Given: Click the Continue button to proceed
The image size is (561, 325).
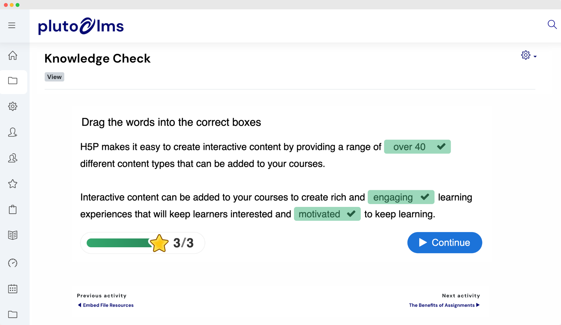Looking at the screenshot, I should (445, 242).
